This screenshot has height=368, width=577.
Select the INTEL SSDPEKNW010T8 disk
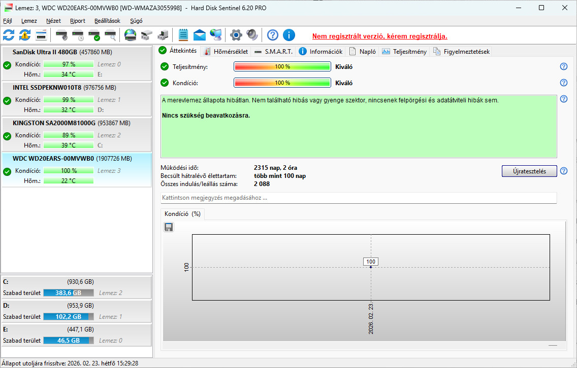pos(77,99)
